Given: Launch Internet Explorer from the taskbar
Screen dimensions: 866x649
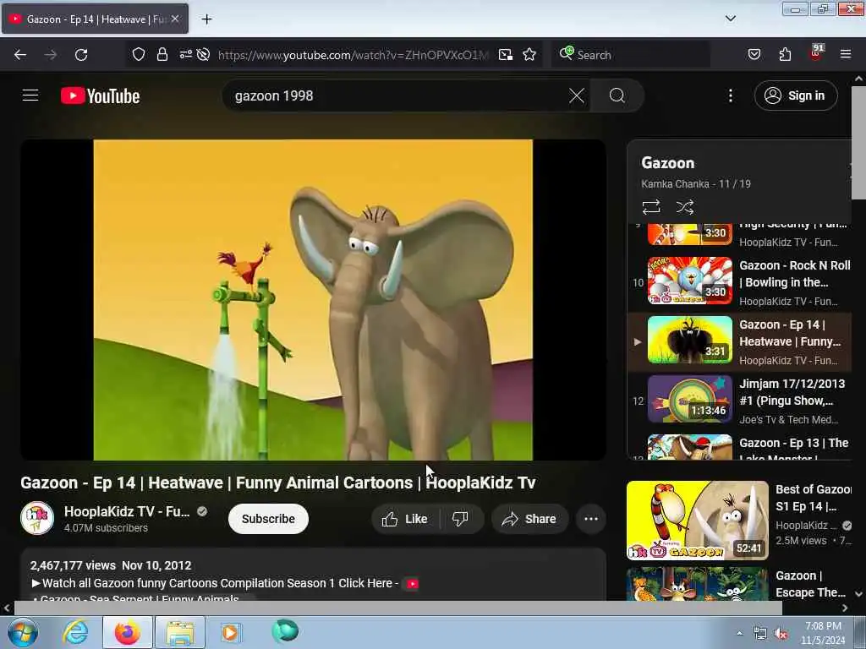Looking at the screenshot, I should pos(75,632).
